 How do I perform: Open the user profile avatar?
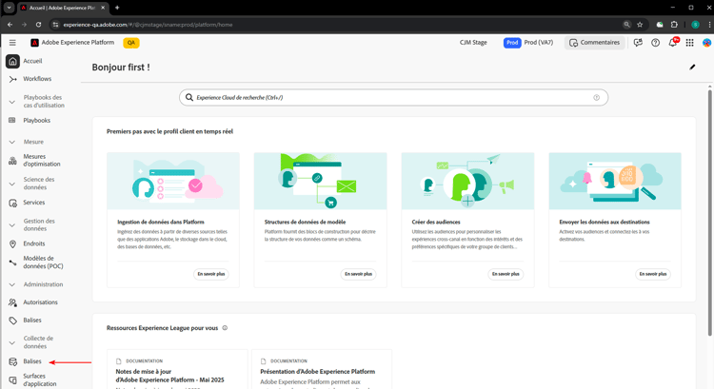tap(706, 42)
